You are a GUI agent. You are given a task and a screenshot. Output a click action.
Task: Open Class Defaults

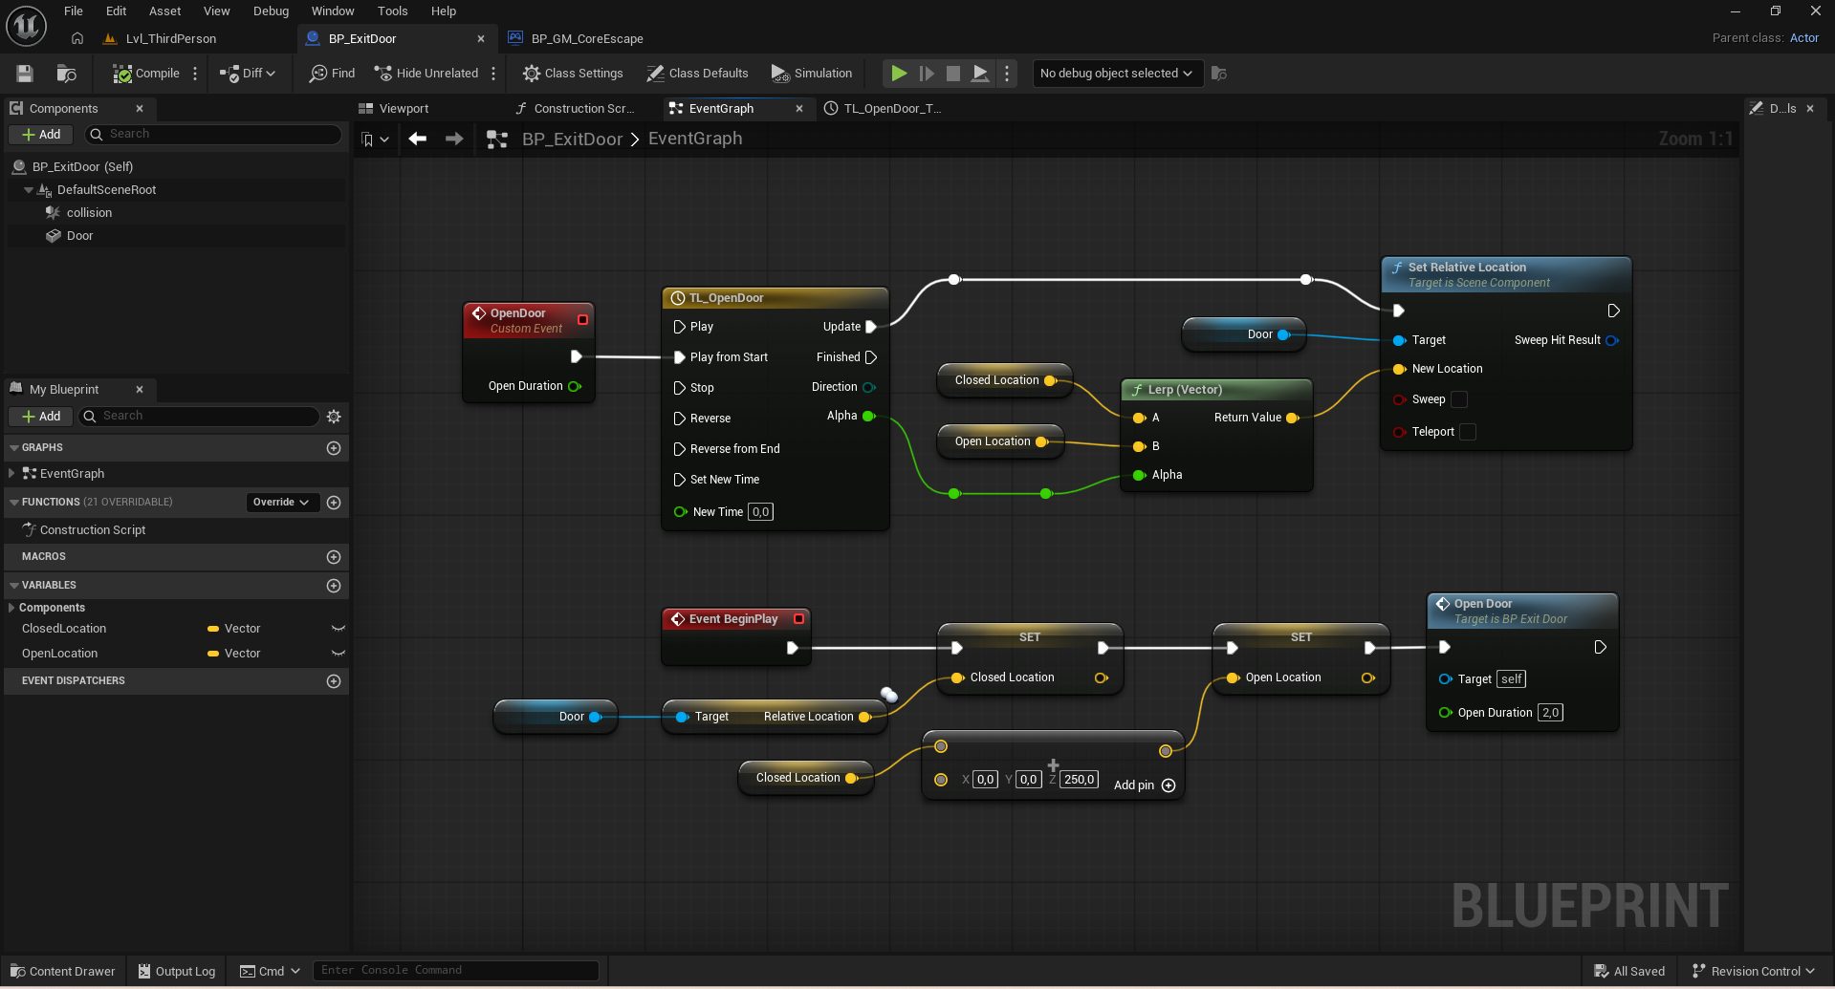[x=697, y=74]
